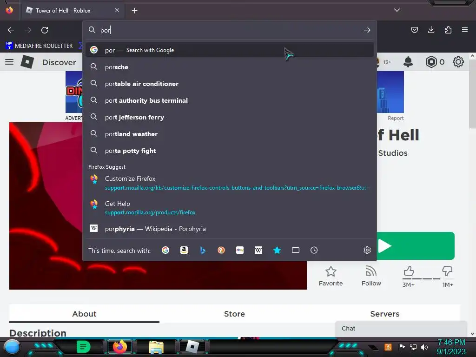476x357 pixels.
Task: Open Roblox hamburger navigation menu
Action: tap(9, 62)
